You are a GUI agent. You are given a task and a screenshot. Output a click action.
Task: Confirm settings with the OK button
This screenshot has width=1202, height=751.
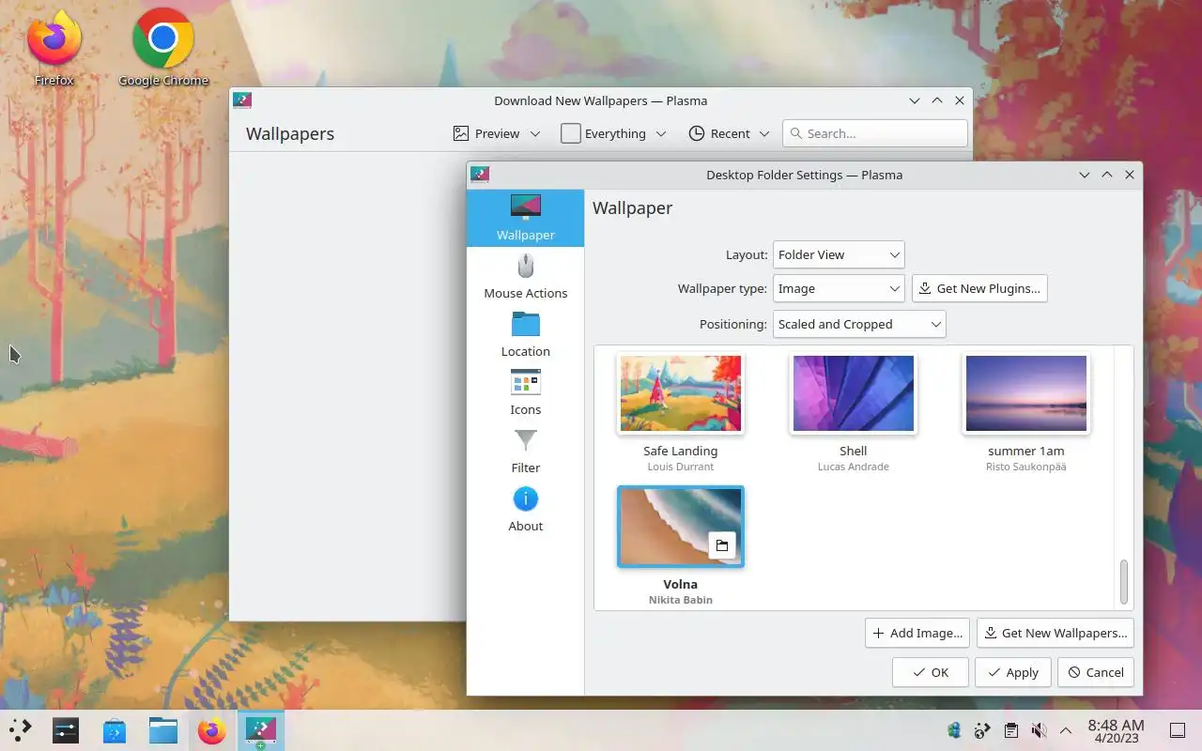930,672
